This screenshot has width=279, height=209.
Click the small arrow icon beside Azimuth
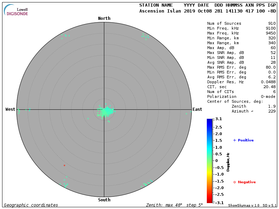coord(252,111)
